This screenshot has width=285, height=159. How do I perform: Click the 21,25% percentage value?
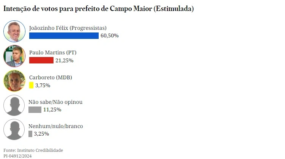[65, 60]
